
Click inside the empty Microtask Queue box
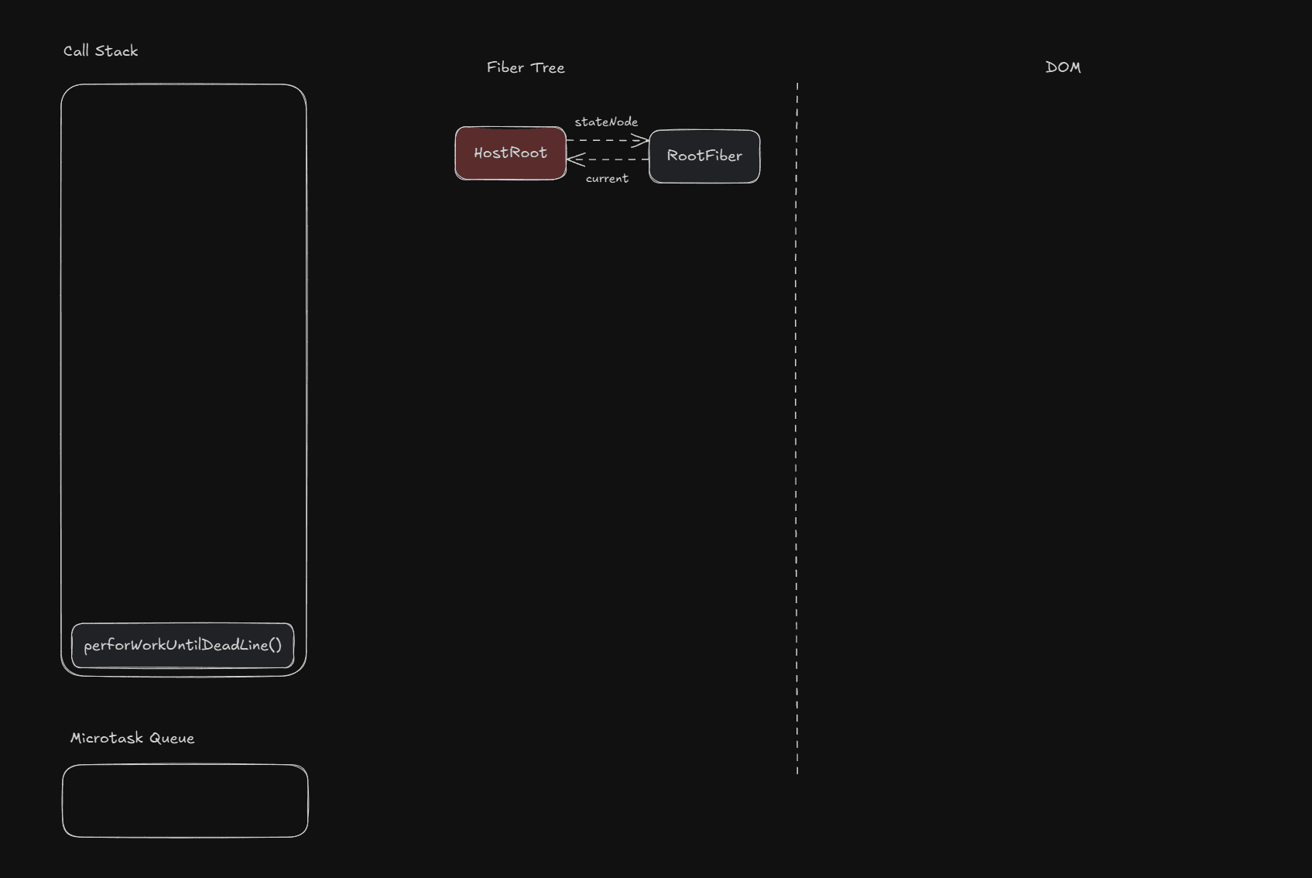[x=185, y=801]
